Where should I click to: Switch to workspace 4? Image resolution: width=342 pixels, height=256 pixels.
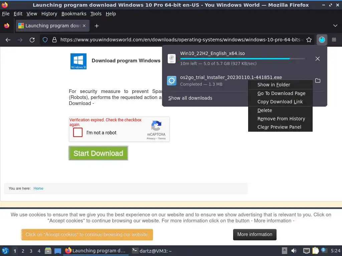click(39, 251)
